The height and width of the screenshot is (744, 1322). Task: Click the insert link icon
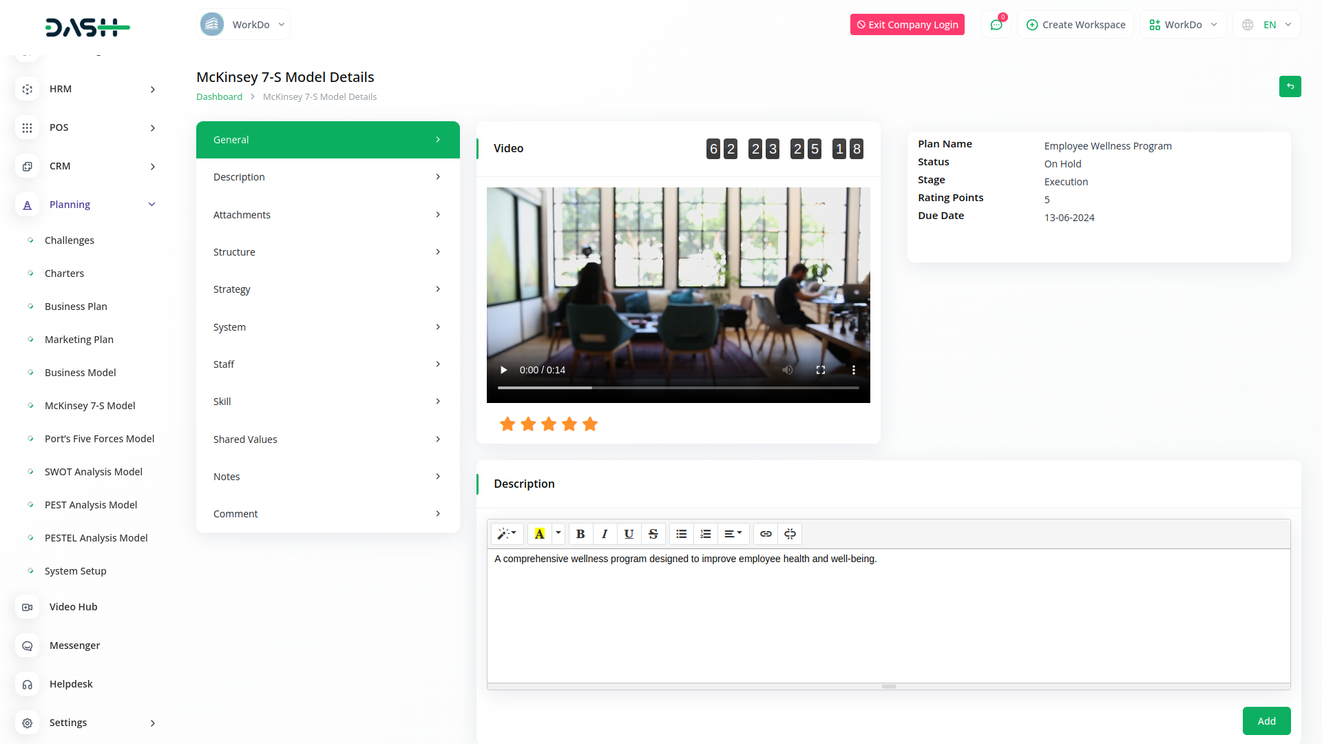coord(766,534)
